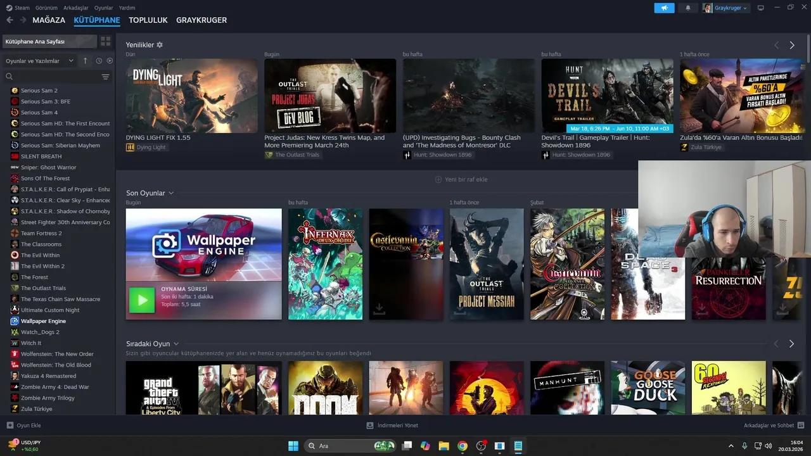Screen dimensions: 811x456
Task: Open İndirmeleri Yönet downloads link
Action: [392, 426]
